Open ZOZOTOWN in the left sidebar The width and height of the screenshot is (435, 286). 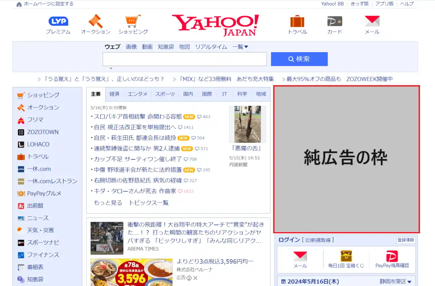click(x=42, y=132)
